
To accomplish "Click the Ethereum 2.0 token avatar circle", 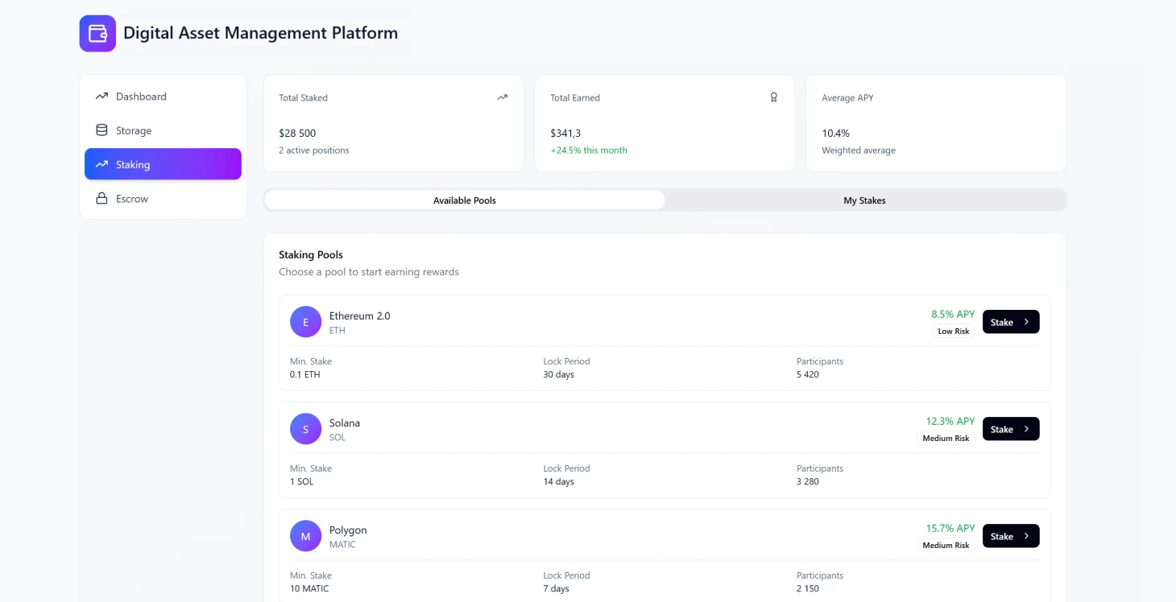I will click(x=305, y=321).
